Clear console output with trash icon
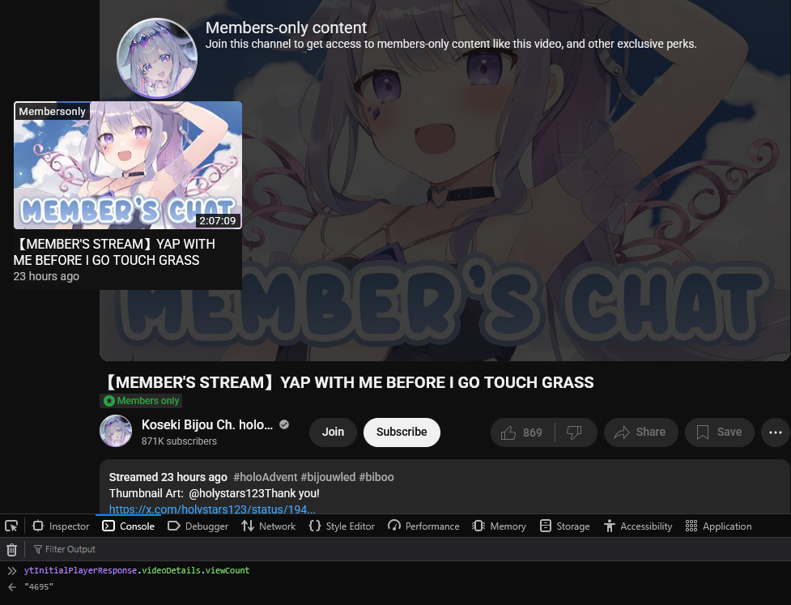This screenshot has width=791, height=605. pyautogui.click(x=11, y=549)
